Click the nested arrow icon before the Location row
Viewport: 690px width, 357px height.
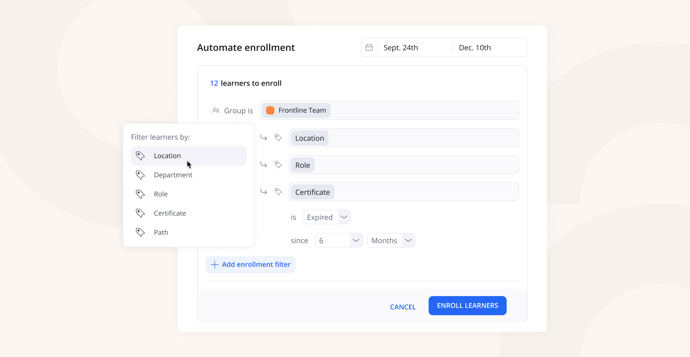264,138
